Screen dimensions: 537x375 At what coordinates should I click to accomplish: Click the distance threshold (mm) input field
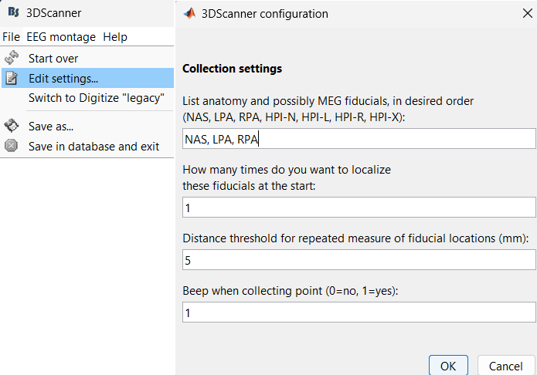(x=359, y=260)
